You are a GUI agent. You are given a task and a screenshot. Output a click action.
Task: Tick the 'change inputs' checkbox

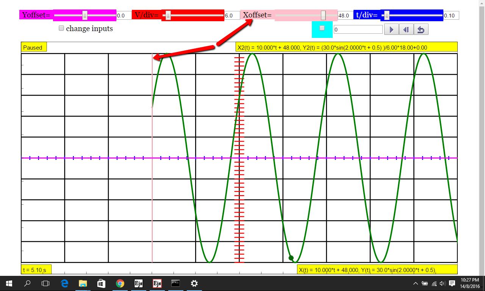[x=61, y=28]
